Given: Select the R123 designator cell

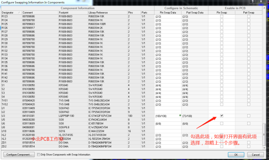Looking at the screenshot, I should point(11,16).
